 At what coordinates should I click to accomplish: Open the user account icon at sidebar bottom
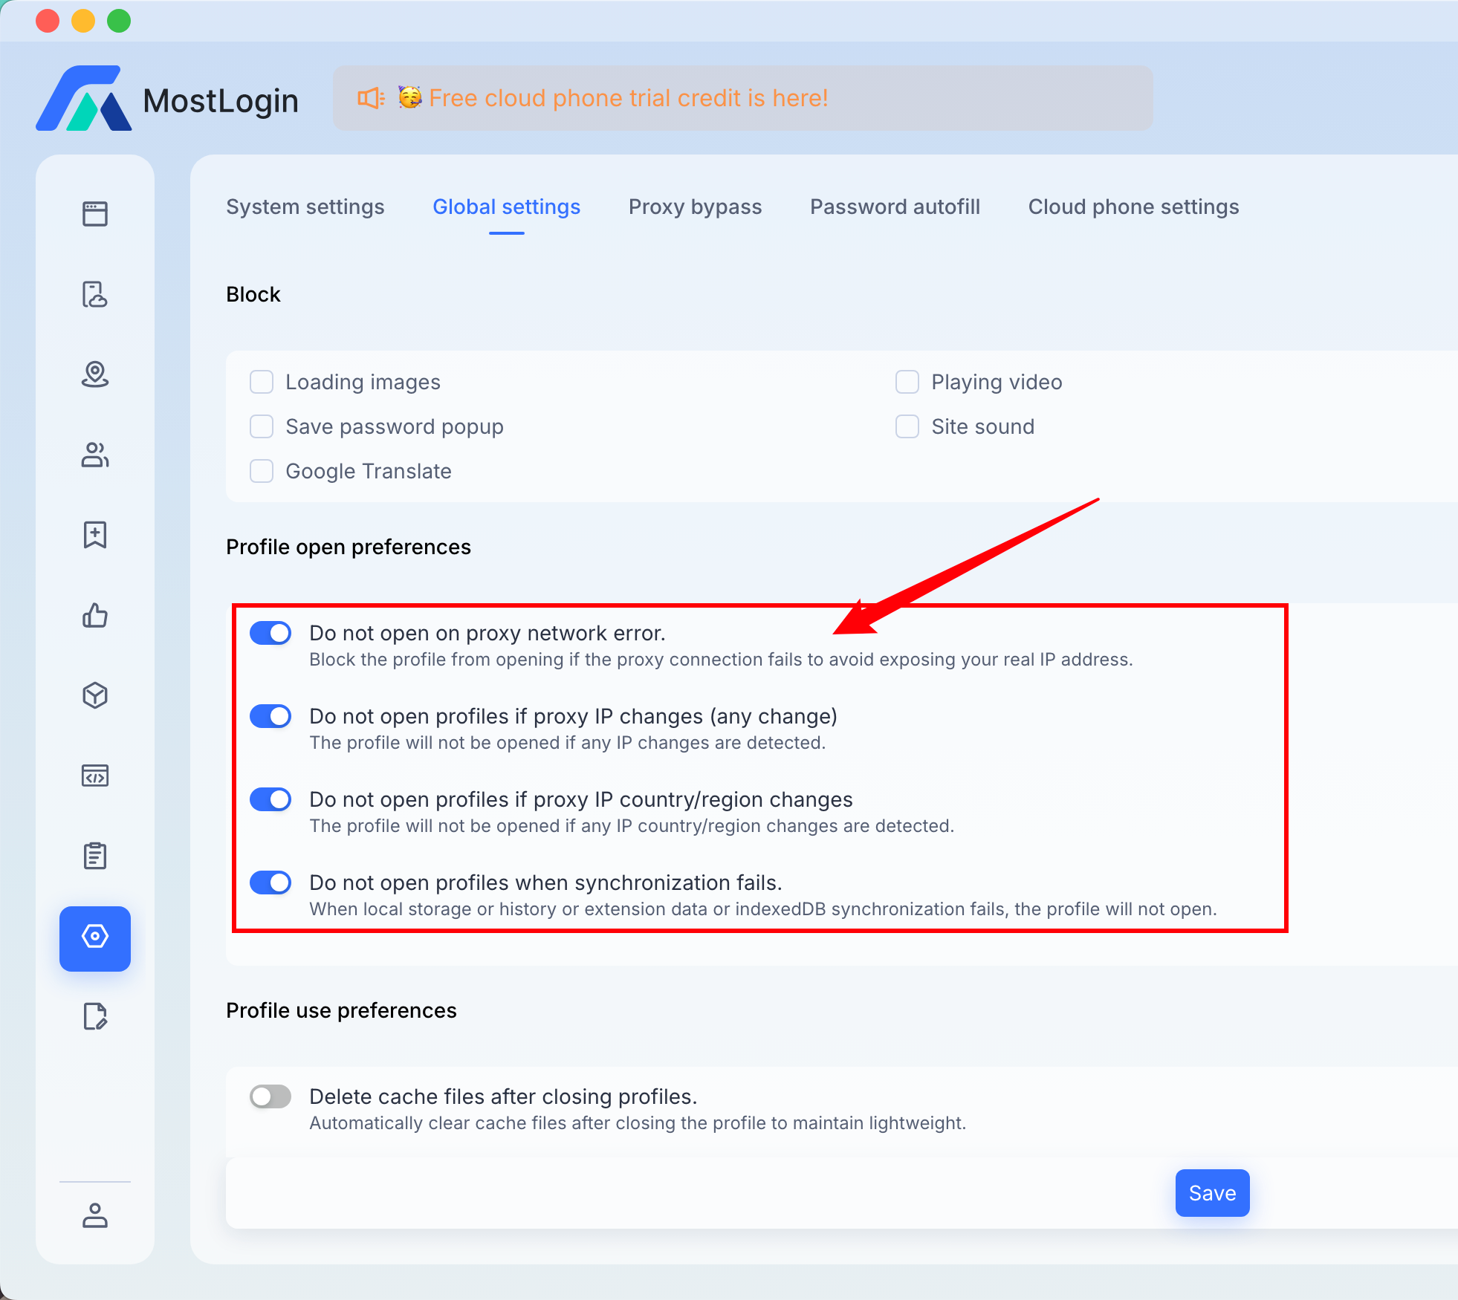pyautogui.click(x=95, y=1215)
